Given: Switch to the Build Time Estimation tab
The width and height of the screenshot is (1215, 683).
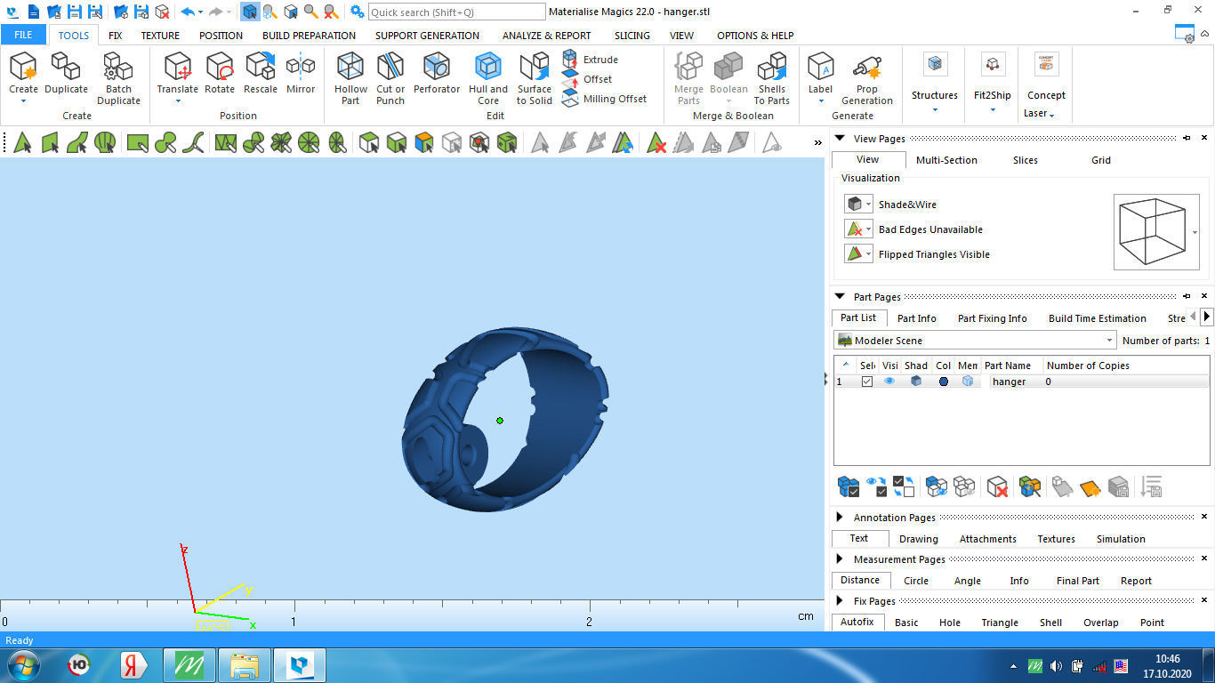Looking at the screenshot, I should (1097, 318).
